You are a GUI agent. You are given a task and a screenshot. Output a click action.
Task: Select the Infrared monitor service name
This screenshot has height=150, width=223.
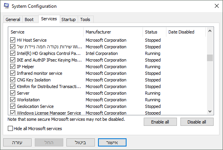[x=39, y=73]
